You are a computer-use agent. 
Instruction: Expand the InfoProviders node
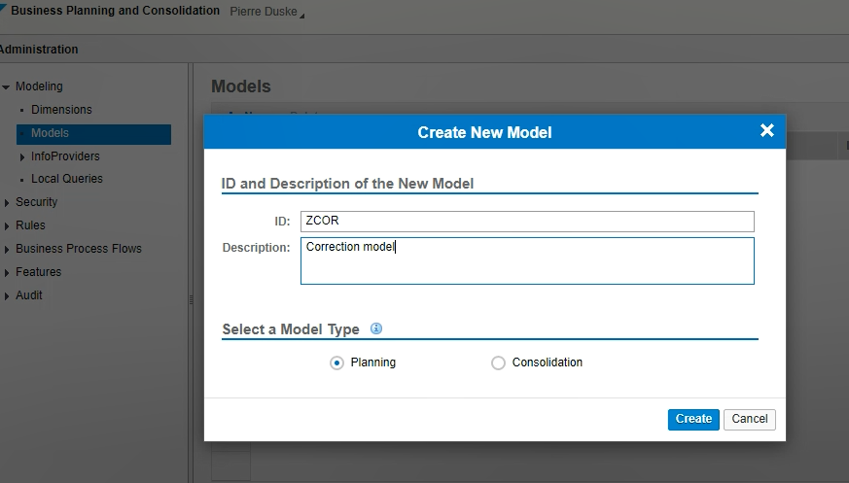(x=21, y=156)
